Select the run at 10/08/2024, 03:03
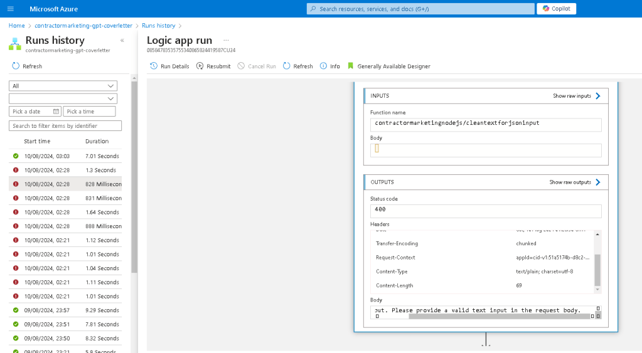This screenshot has height=353, width=642. click(x=65, y=156)
